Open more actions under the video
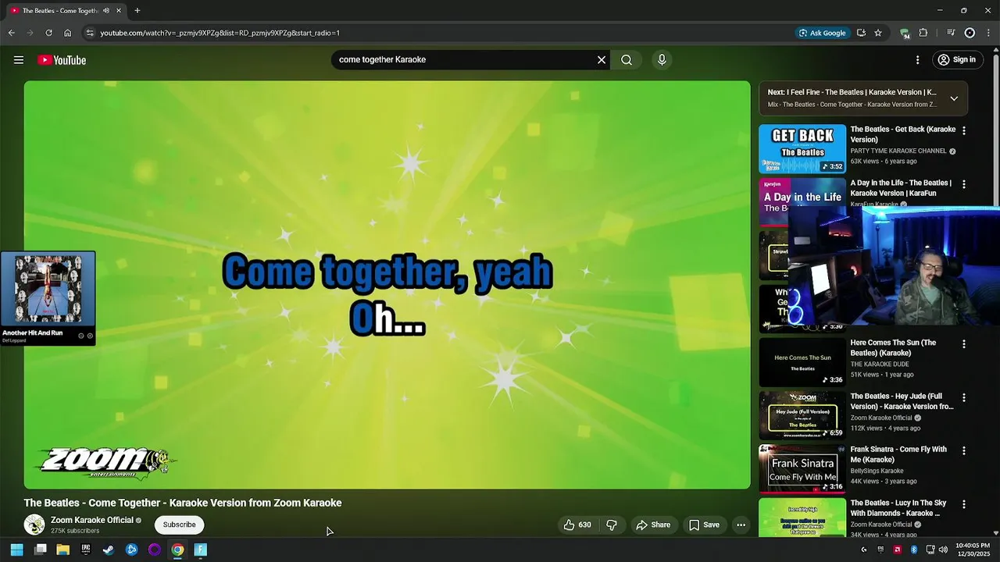The image size is (1000, 562). (x=741, y=525)
